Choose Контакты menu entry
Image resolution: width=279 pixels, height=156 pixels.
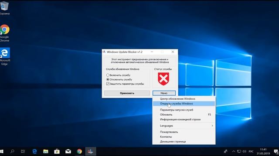(184, 137)
